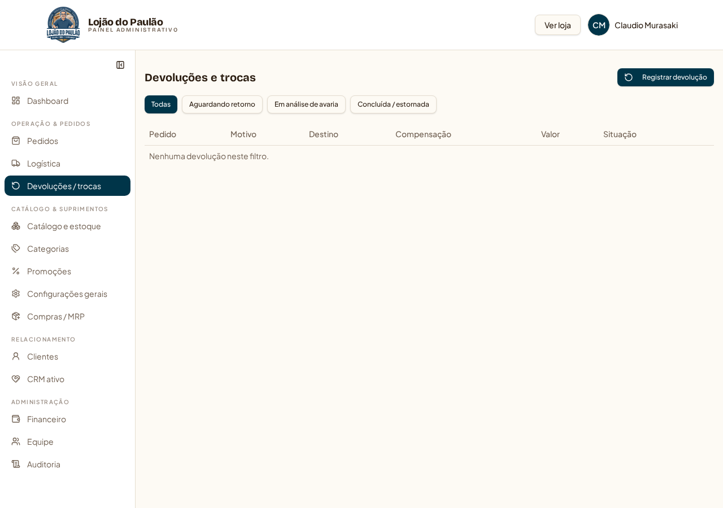Collapse the sidebar panel icon

click(120, 65)
